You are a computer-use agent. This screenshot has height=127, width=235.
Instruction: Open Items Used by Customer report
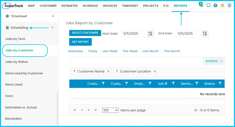point(24,73)
